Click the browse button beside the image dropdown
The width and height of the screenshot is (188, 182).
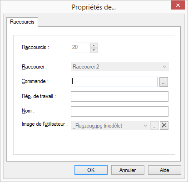click(154, 125)
